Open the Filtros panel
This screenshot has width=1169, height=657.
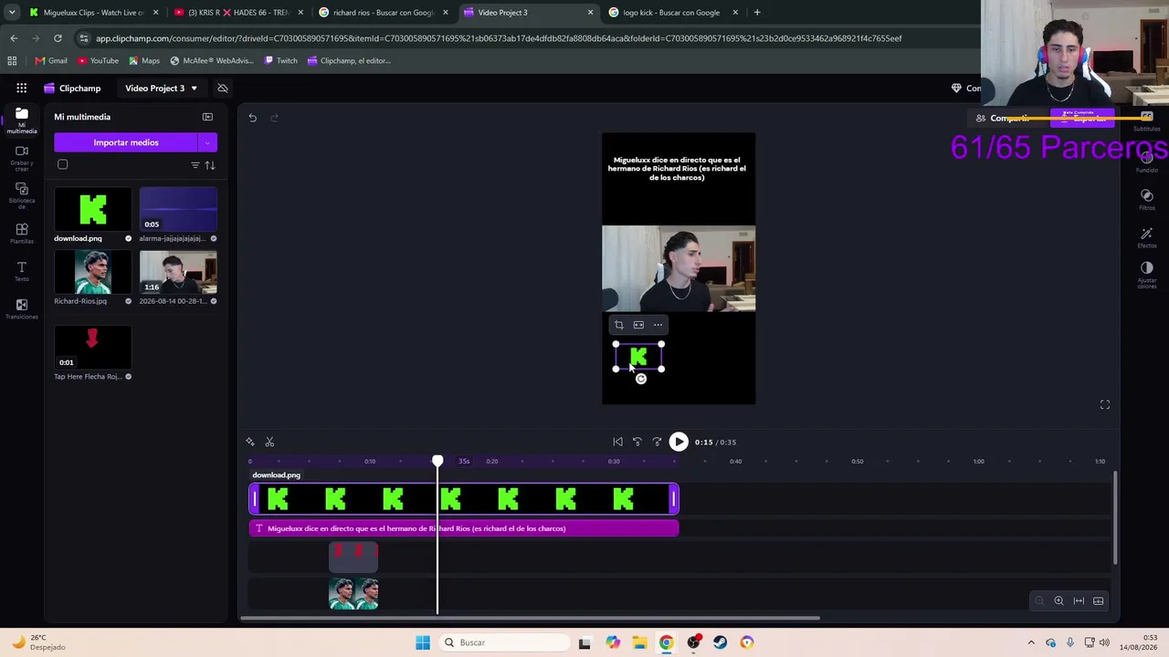[x=1147, y=199]
